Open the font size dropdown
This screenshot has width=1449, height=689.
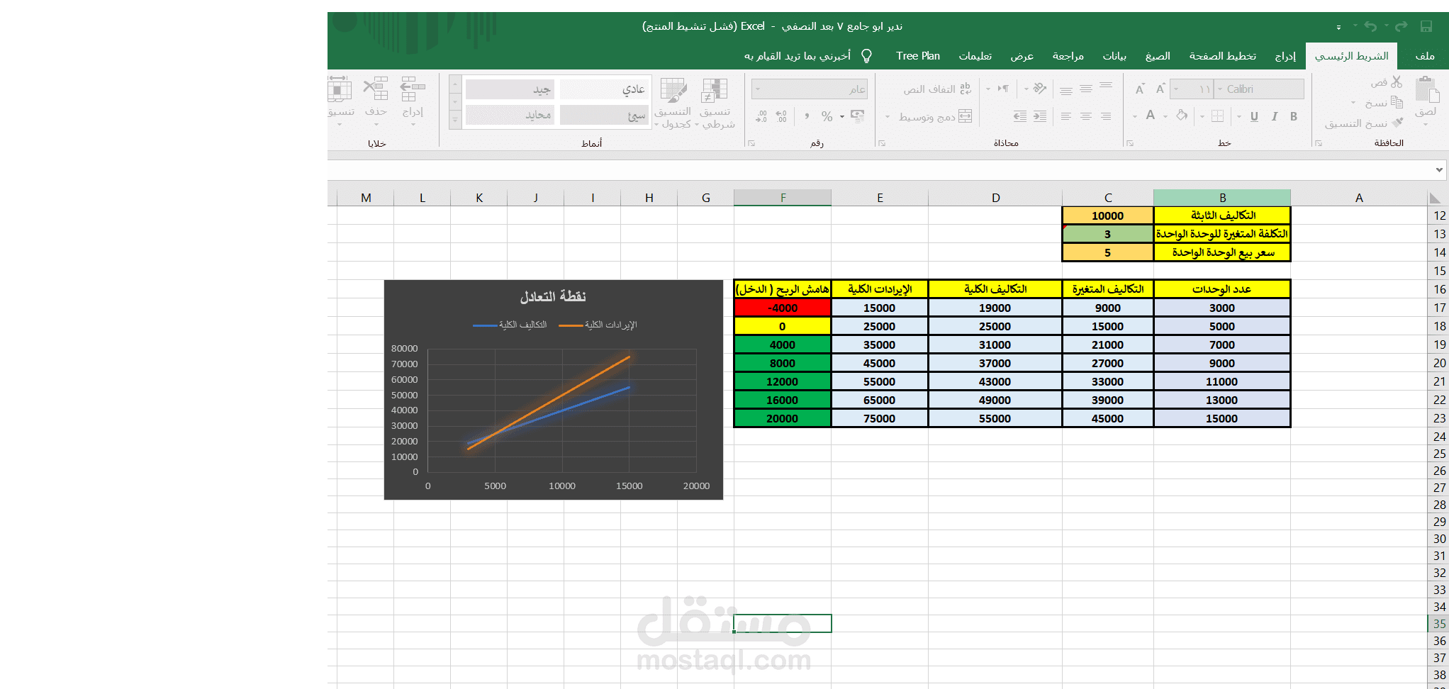(x=1177, y=89)
